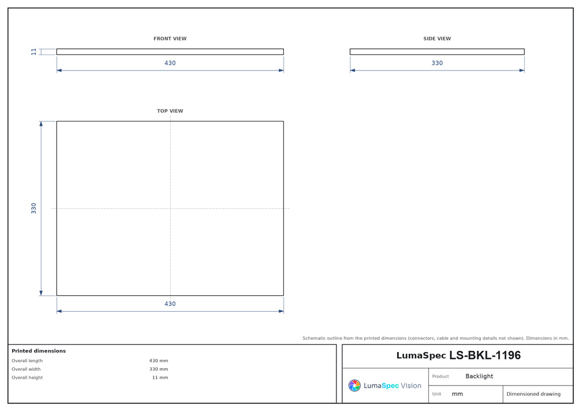Click the Backlight product value
This screenshot has height=411, width=581.
click(x=479, y=376)
